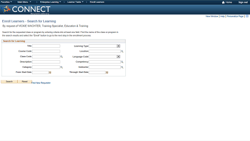Open the Class Code lookup magnifier

(61, 56)
